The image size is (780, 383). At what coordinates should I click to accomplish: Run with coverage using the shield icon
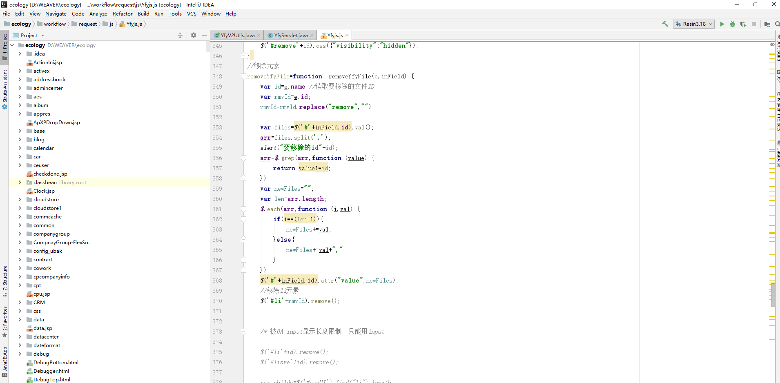744,24
